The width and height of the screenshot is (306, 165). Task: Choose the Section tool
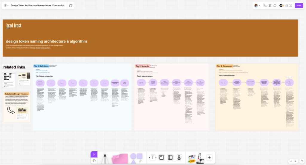[x=161, y=158]
